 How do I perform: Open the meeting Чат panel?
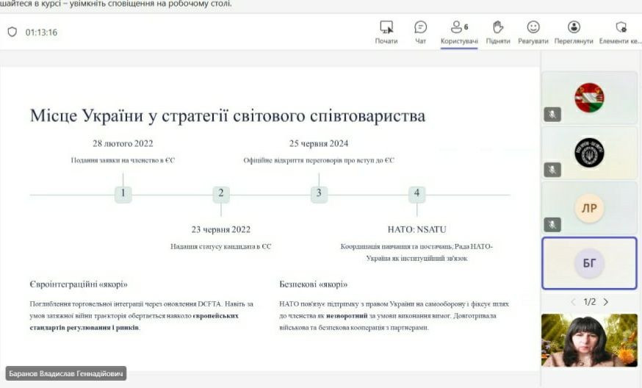421,27
